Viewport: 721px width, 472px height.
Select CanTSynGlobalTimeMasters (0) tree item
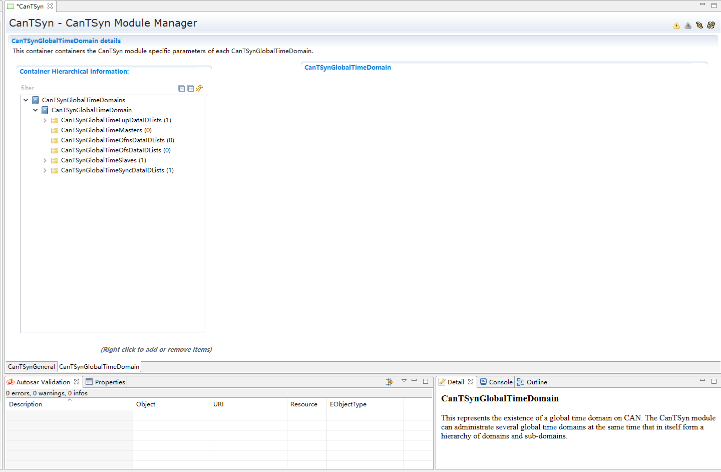(x=106, y=130)
